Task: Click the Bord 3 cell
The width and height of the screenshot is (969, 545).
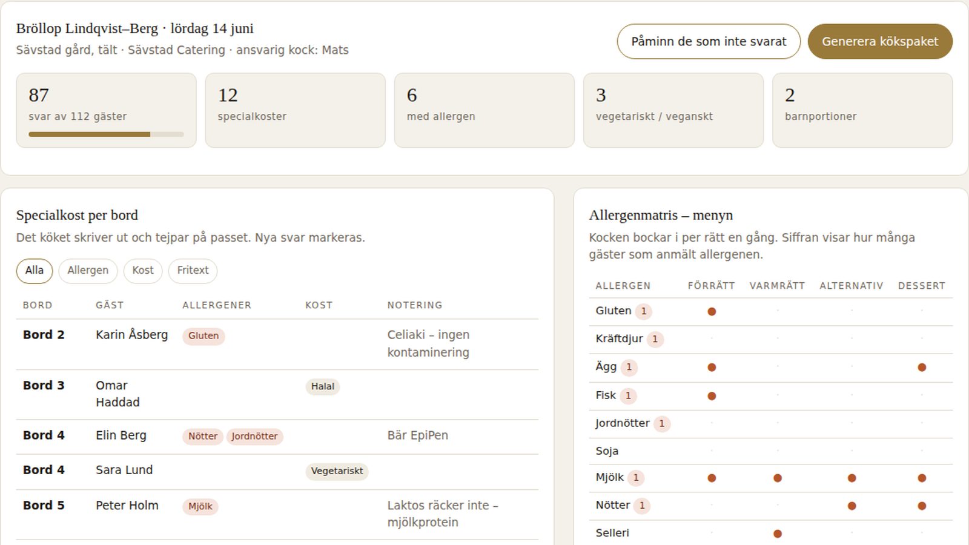Action: click(44, 386)
